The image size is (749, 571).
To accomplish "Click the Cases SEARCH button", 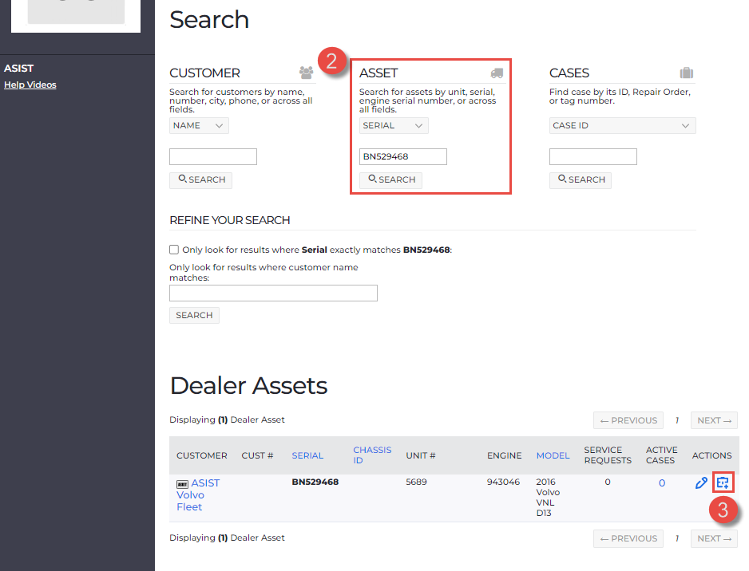I will click(581, 180).
